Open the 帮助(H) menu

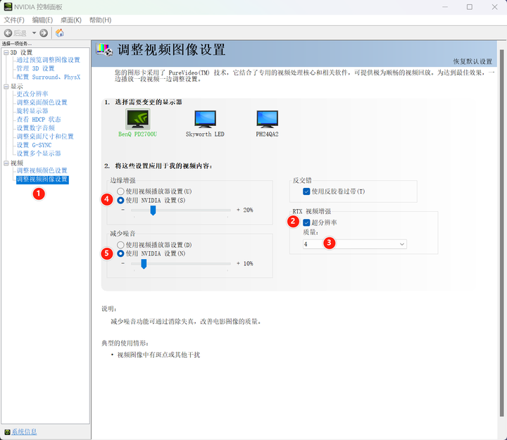point(100,20)
